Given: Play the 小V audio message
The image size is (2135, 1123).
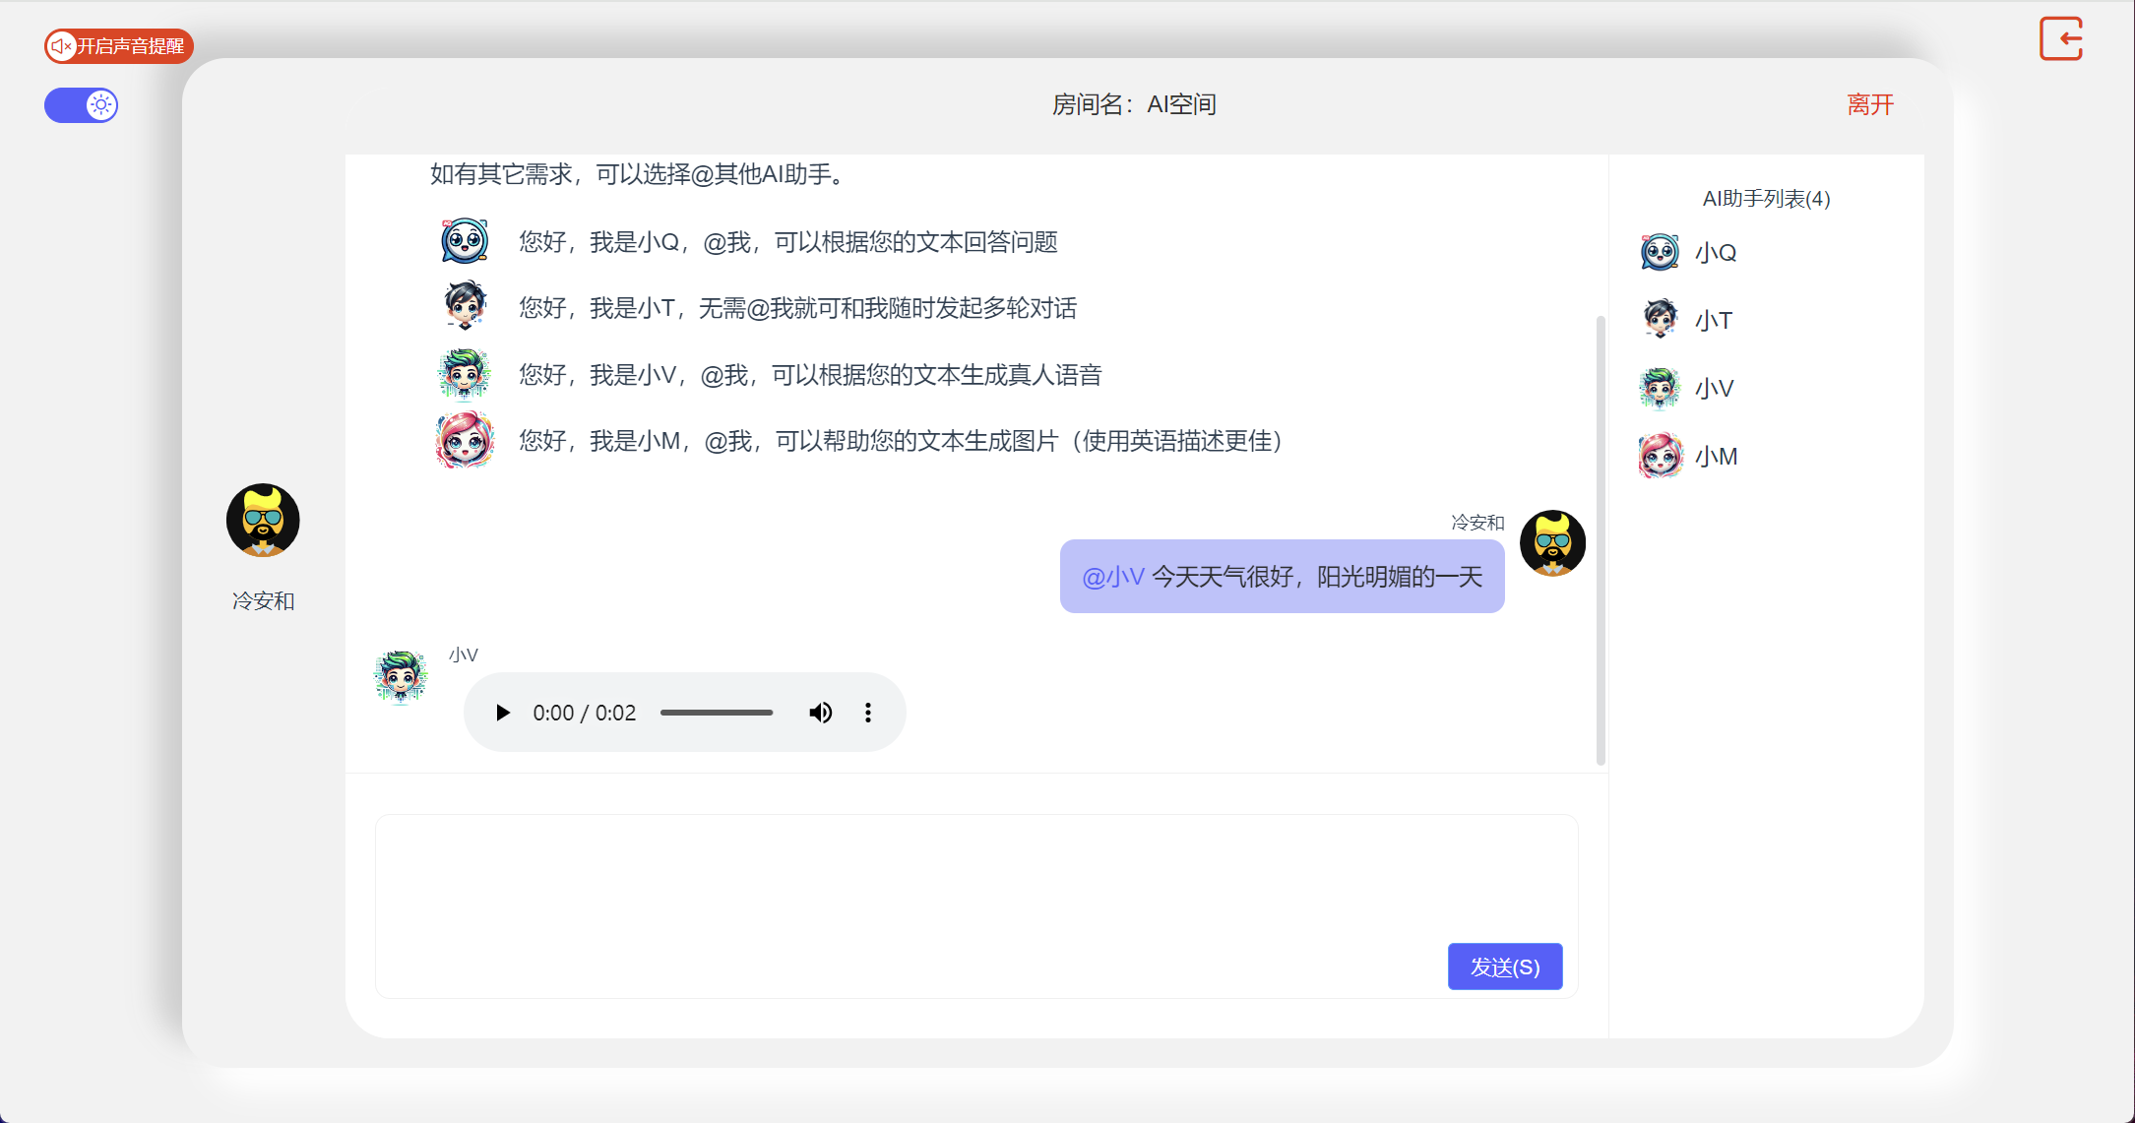Looking at the screenshot, I should pos(503,713).
